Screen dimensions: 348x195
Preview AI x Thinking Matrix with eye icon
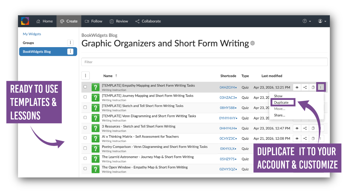[x=297, y=138]
